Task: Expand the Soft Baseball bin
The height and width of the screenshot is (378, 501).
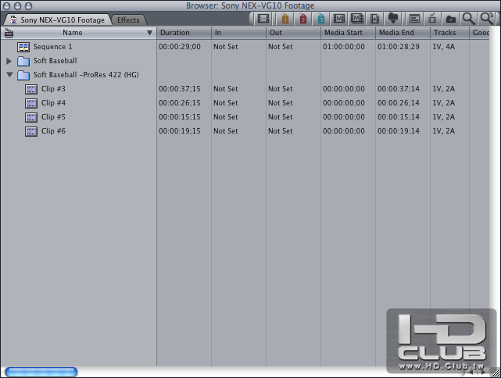Action: coord(9,61)
